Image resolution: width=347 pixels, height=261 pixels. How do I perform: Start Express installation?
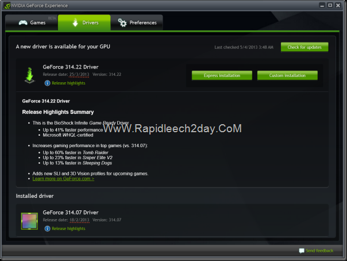tap(222, 75)
